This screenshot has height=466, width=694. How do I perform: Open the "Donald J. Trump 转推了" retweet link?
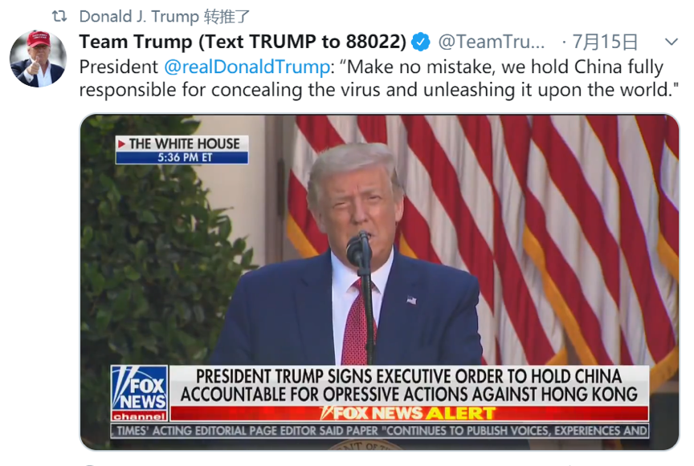(165, 17)
